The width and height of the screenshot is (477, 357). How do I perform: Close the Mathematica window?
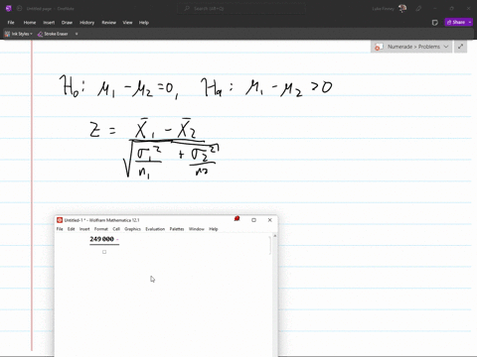(x=269, y=220)
